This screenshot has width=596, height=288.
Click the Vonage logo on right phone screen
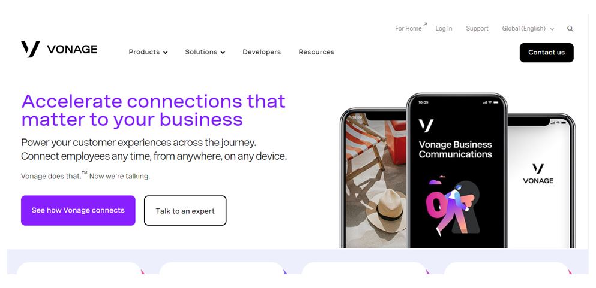(538, 174)
